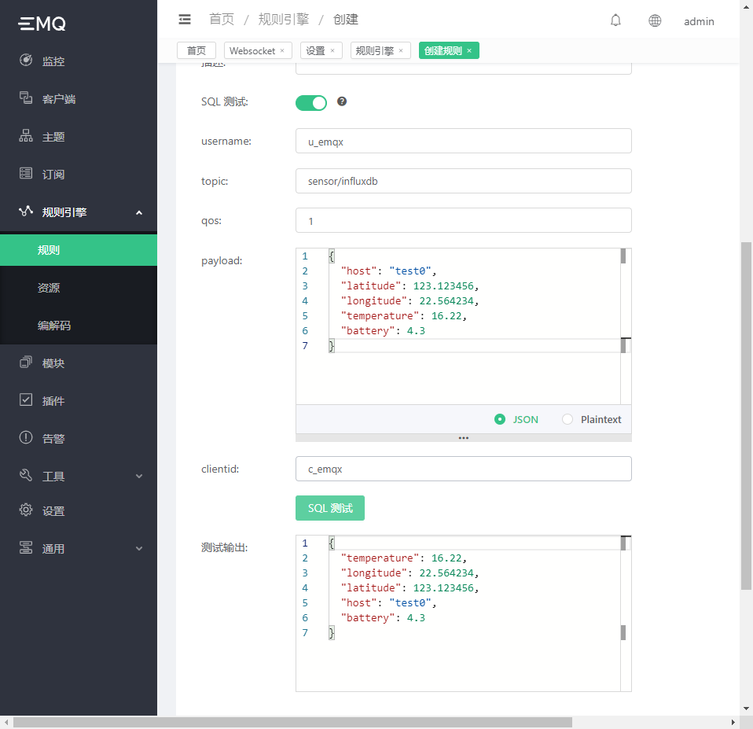Viewport: 753px width, 729px height.
Task: Expand the 工具 (Tools) menu
Action: click(x=53, y=476)
